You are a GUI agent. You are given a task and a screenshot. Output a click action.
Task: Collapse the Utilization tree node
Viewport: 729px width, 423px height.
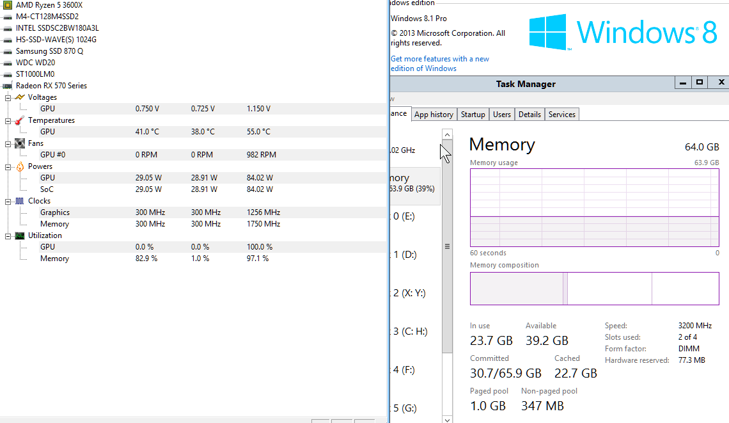point(8,236)
